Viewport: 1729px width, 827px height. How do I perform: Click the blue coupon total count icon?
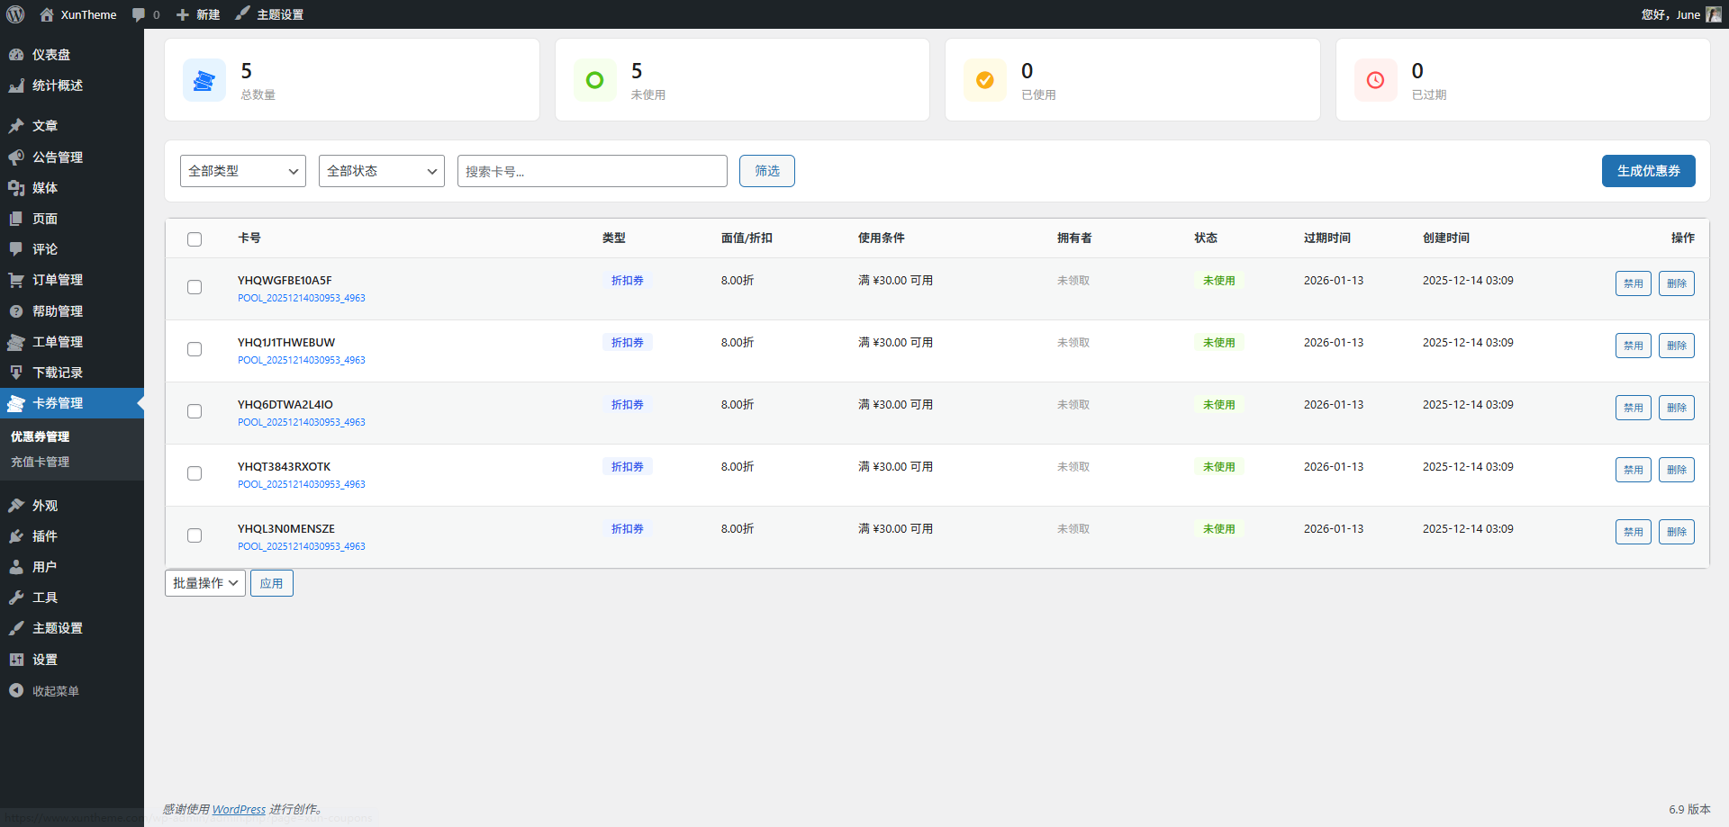pyautogui.click(x=204, y=81)
